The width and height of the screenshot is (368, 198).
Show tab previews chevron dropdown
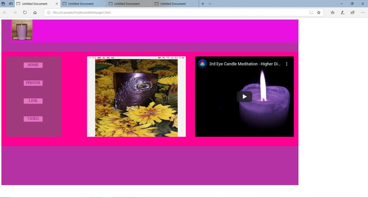pyautogui.click(x=210, y=4)
